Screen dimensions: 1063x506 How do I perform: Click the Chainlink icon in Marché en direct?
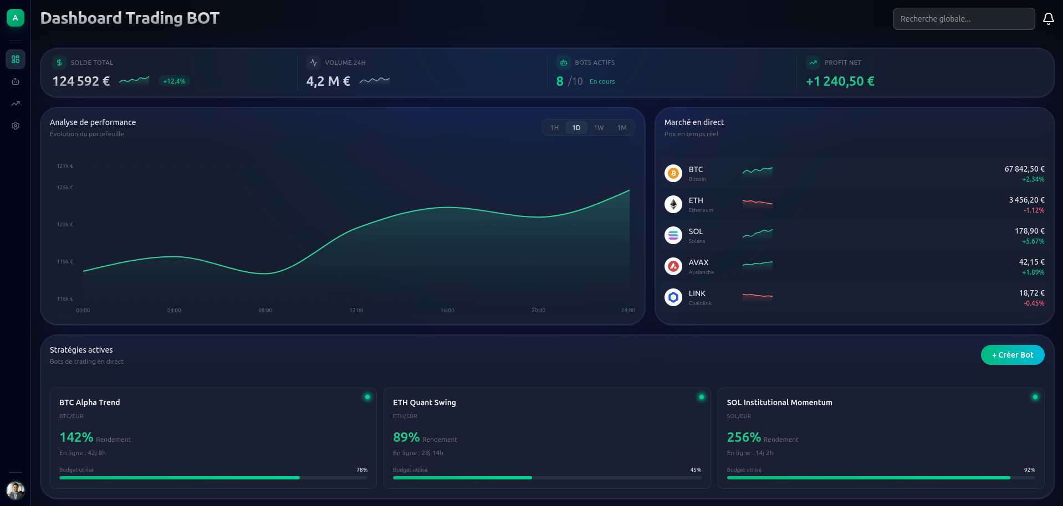coord(673,297)
